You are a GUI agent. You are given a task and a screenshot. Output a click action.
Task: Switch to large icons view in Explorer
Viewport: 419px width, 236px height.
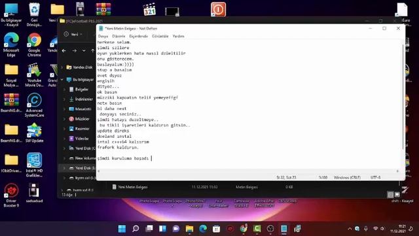(x=397, y=195)
